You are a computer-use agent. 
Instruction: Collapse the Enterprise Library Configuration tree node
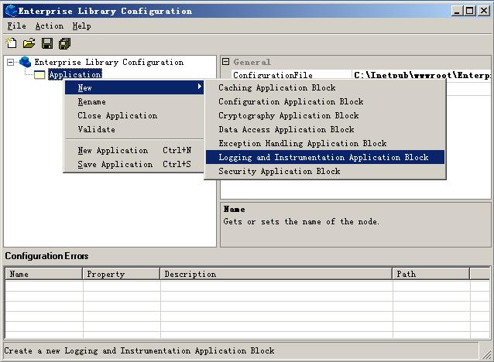(11, 62)
